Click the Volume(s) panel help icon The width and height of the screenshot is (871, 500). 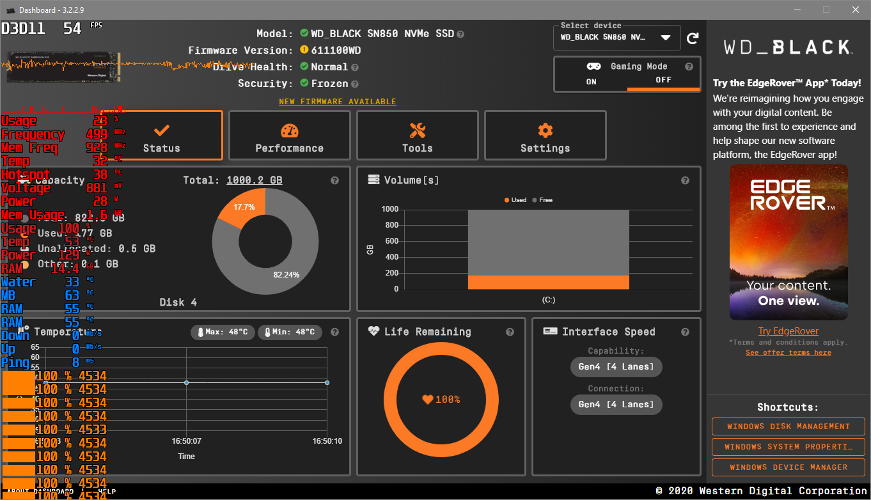point(685,181)
